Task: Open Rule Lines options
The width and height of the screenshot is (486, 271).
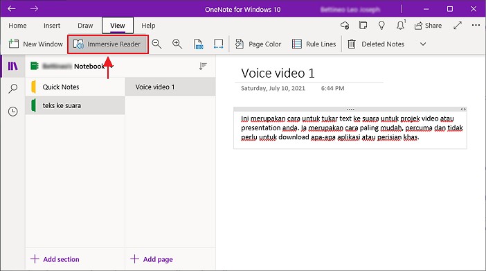Action: [314, 44]
